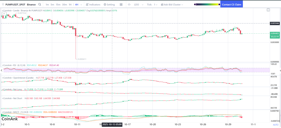Add PUMPUSDT_SPOT to favorites with star icon
Viewport: 281px width, 128px height.
point(3,5)
